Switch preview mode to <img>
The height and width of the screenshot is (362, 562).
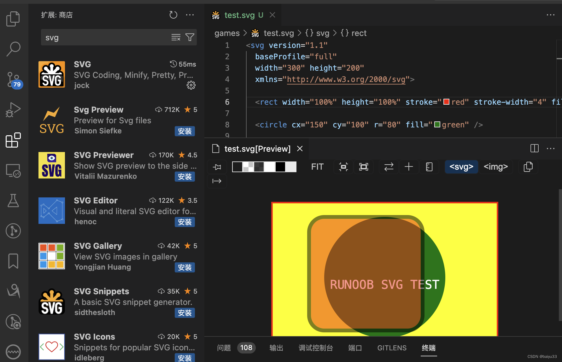coord(496,167)
